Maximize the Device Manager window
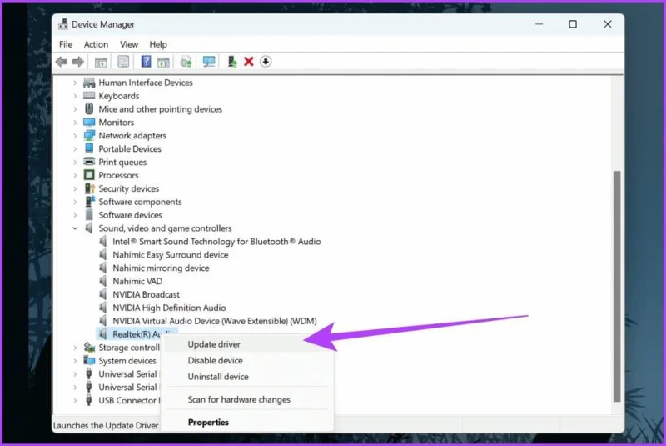 (x=573, y=24)
